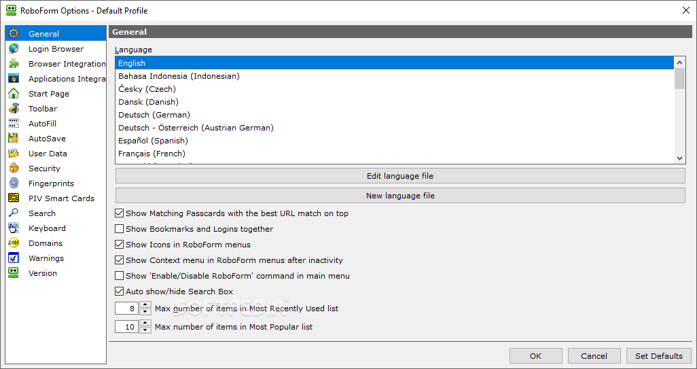Click the Toolbar icon in sidebar
The height and width of the screenshot is (369, 697).
pyautogui.click(x=14, y=109)
